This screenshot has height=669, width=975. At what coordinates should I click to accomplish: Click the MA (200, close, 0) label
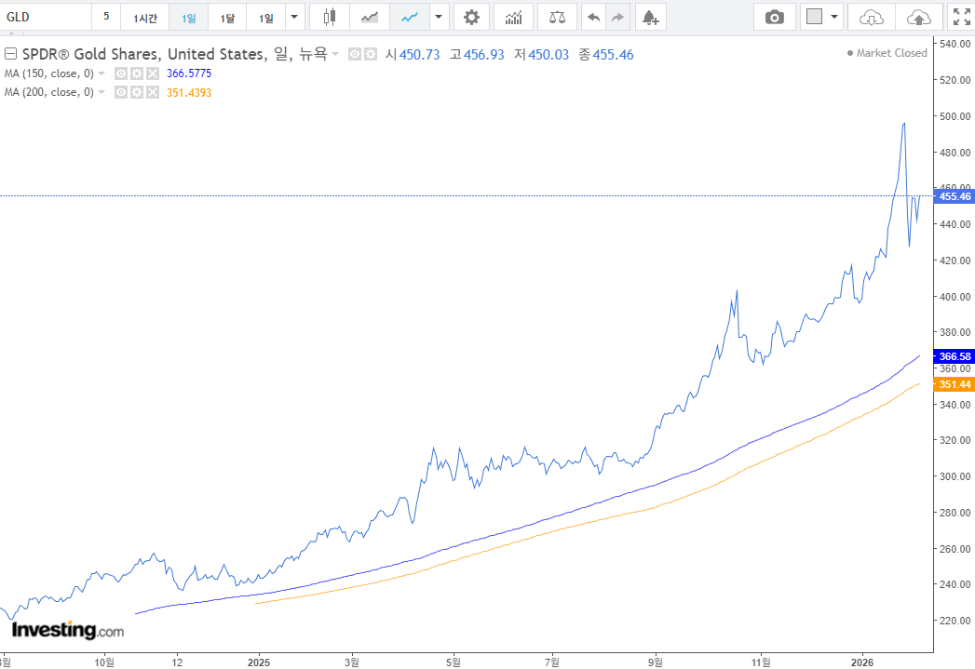pyautogui.click(x=49, y=92)
